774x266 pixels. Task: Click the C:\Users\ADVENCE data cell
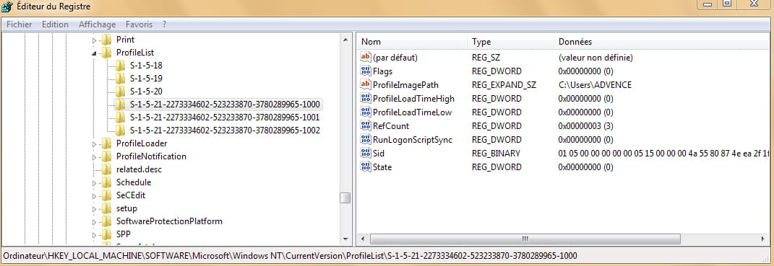(x=595, y=85)
